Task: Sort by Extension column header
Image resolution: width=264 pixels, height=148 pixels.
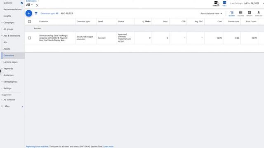Action: [x=44, y=21]
